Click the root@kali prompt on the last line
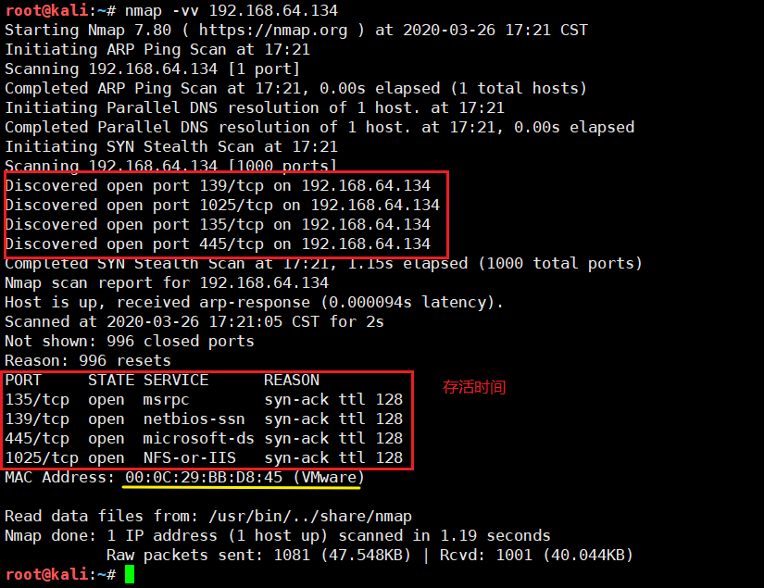 point(46,574)
